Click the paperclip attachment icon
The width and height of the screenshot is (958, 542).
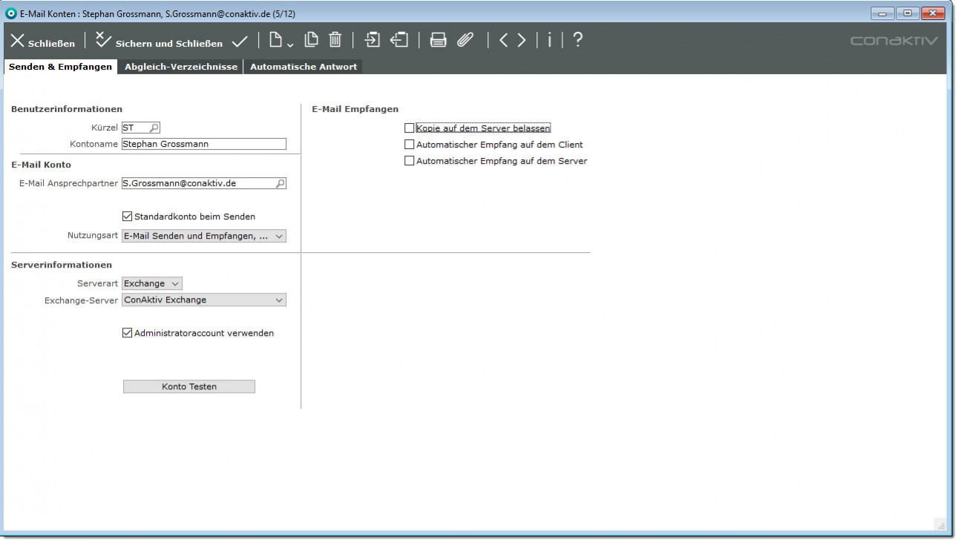click(465, 41)
